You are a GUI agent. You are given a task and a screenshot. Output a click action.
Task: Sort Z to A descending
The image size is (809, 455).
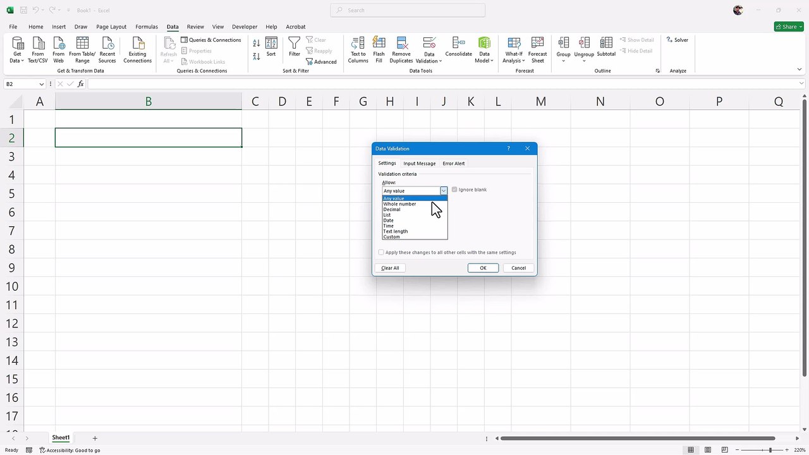point(257,56)
